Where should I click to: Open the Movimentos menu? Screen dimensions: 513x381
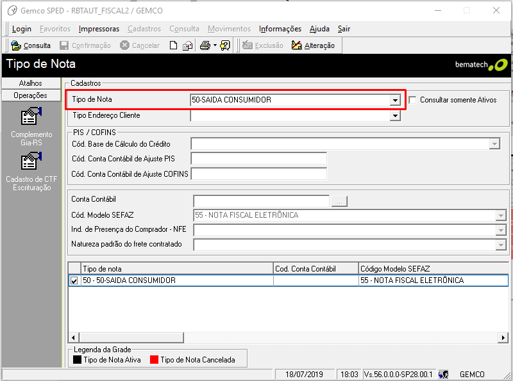coord(229,29)
